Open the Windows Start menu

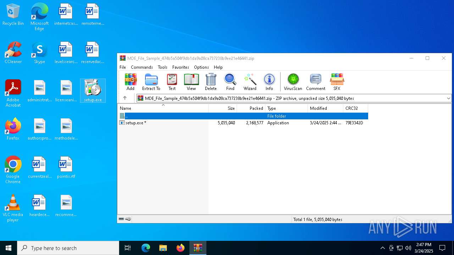coord(9,248)
